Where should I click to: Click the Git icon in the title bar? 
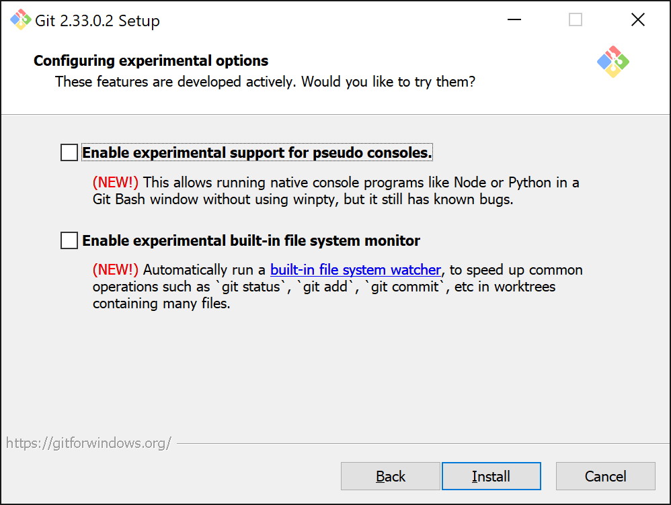[x=21, y=19]
